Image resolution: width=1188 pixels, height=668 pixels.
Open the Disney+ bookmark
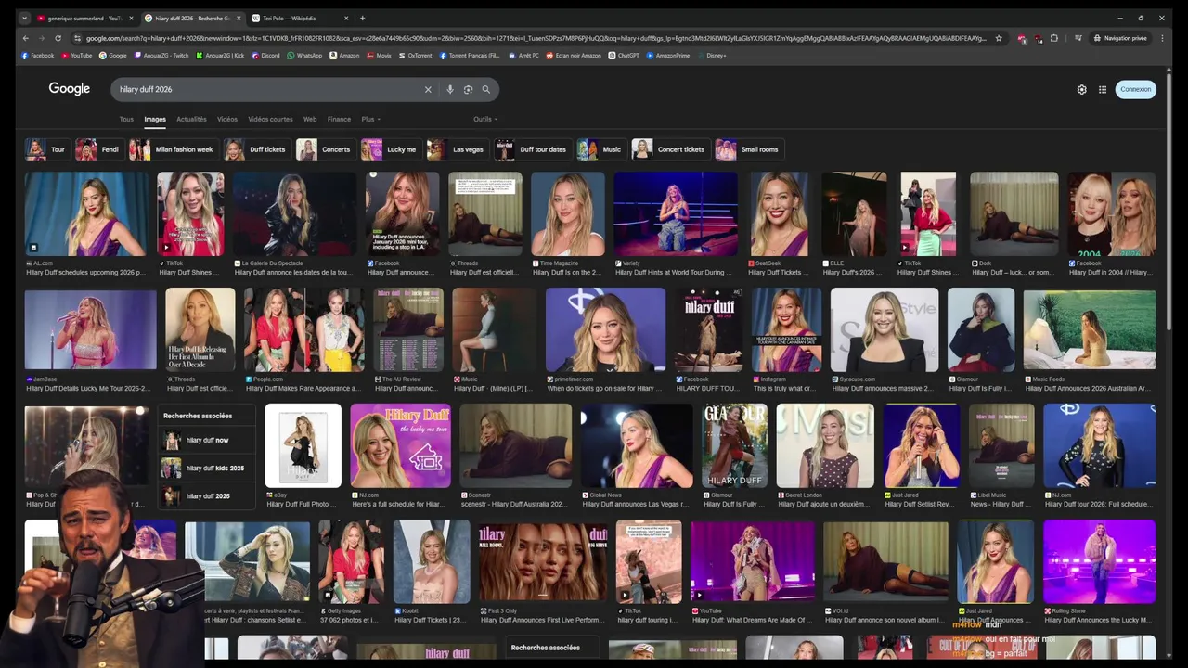click(711, 55)
